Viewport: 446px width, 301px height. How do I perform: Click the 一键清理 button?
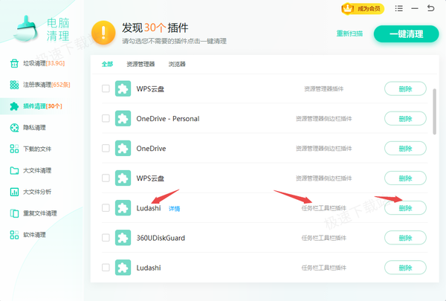coord(406,34)
